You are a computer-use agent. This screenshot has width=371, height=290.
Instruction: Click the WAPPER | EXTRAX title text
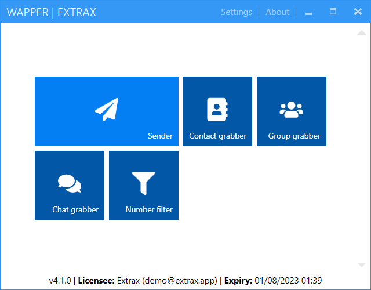pyautogui.click(x=52, y=13)
